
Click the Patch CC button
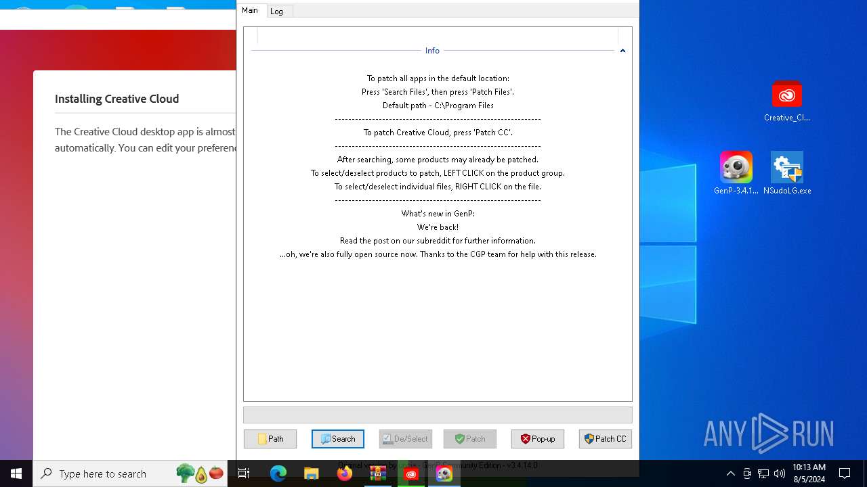coord(606,439)
